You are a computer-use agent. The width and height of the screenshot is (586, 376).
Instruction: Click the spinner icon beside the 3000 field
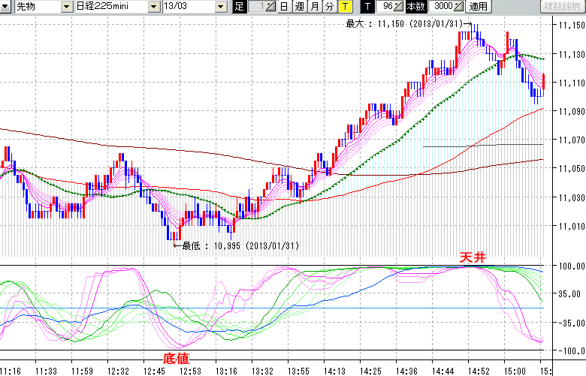point(458,7)
